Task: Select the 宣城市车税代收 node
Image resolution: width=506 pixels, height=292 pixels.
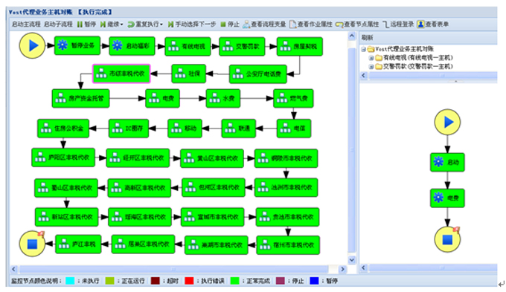Action: pyautogui.click(x=213, y=217)
